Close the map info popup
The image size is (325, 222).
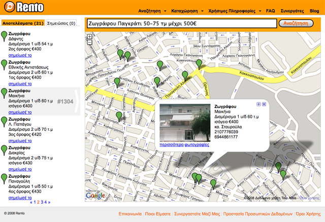tap(264, 104)
